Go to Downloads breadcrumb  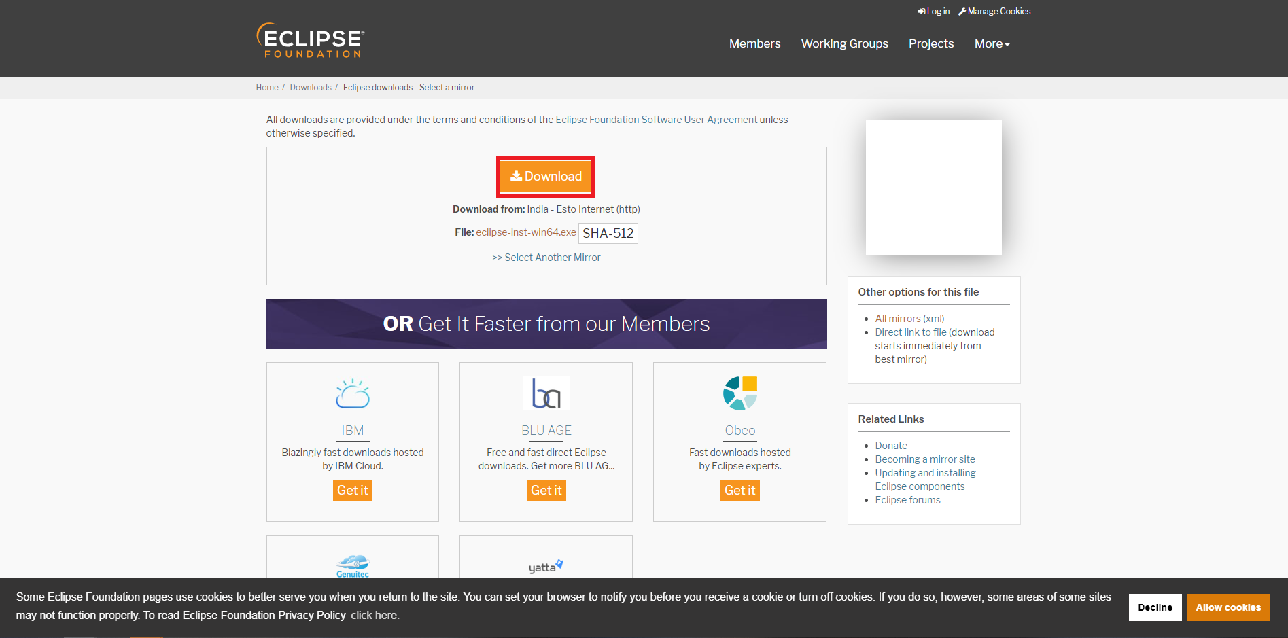311,88
